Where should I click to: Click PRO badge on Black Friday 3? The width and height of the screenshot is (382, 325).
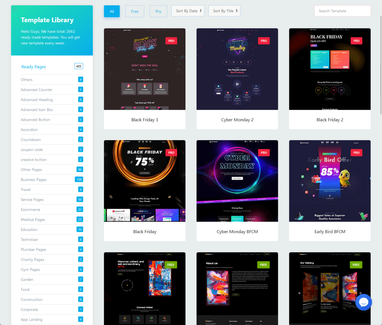click(x=171, y=41)
